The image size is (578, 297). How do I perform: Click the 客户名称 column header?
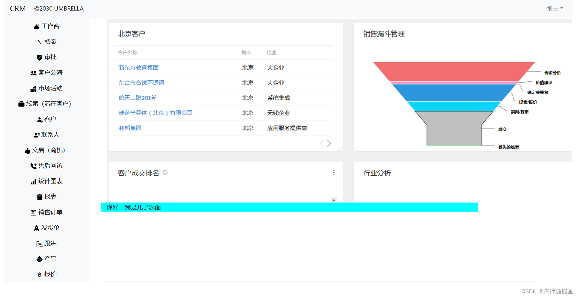[128, 53]
